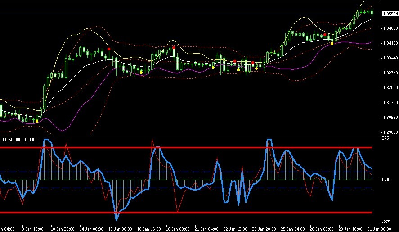The width and height of the screenshot is (399, 232).
Task: Click the 1.33440 price axis label
Action: (390, 58)
